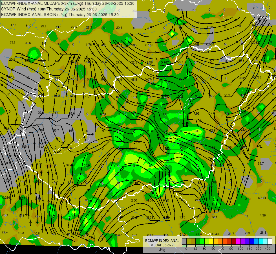Click the map value 0.818
Image resolution: width=276 pixels, height=254 pixels.
(x=134, y=183)
